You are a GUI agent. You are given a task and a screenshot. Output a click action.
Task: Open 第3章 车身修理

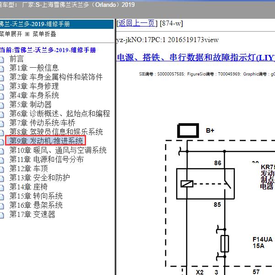[34, 86]
